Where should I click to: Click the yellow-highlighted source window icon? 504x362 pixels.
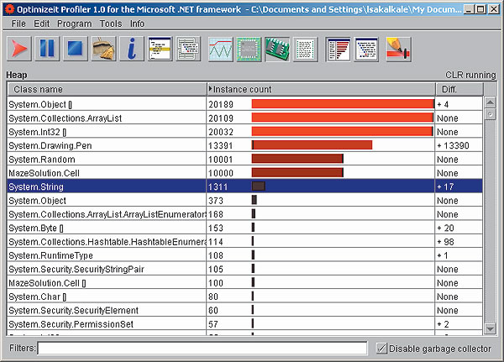click(160, 49)
